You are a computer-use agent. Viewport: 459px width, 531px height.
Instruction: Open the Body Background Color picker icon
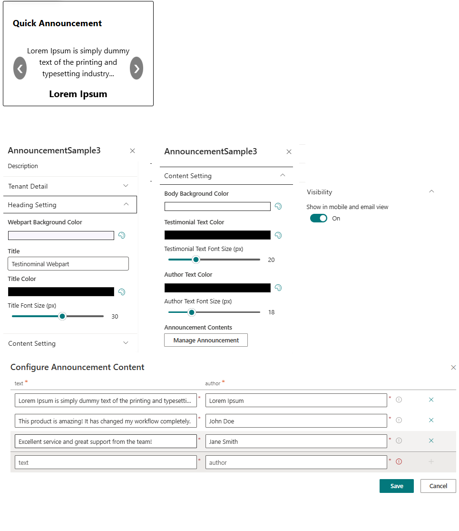click(x=278, y=206)
